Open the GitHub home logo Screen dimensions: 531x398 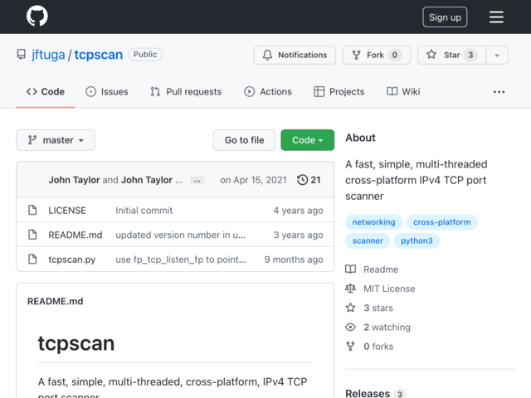pyautogui.click(x=37, y=16)
